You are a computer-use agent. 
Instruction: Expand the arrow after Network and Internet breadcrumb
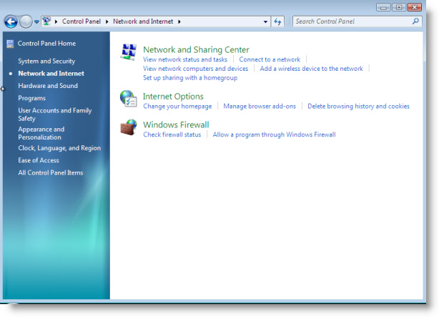coord(179,21)
